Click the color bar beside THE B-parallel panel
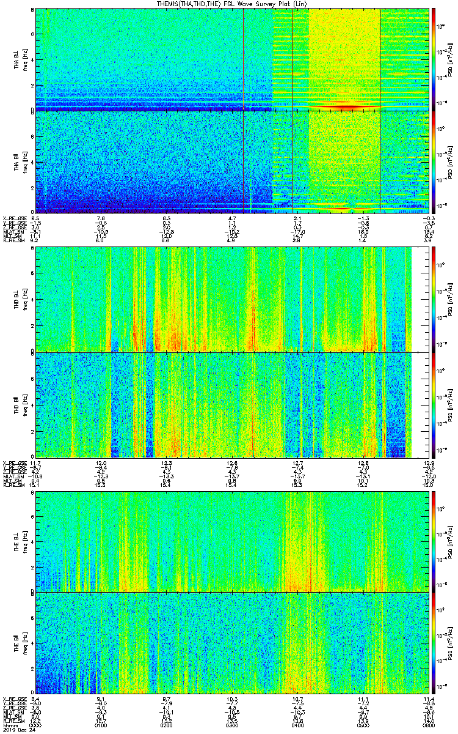 click(x=434, y=643)
